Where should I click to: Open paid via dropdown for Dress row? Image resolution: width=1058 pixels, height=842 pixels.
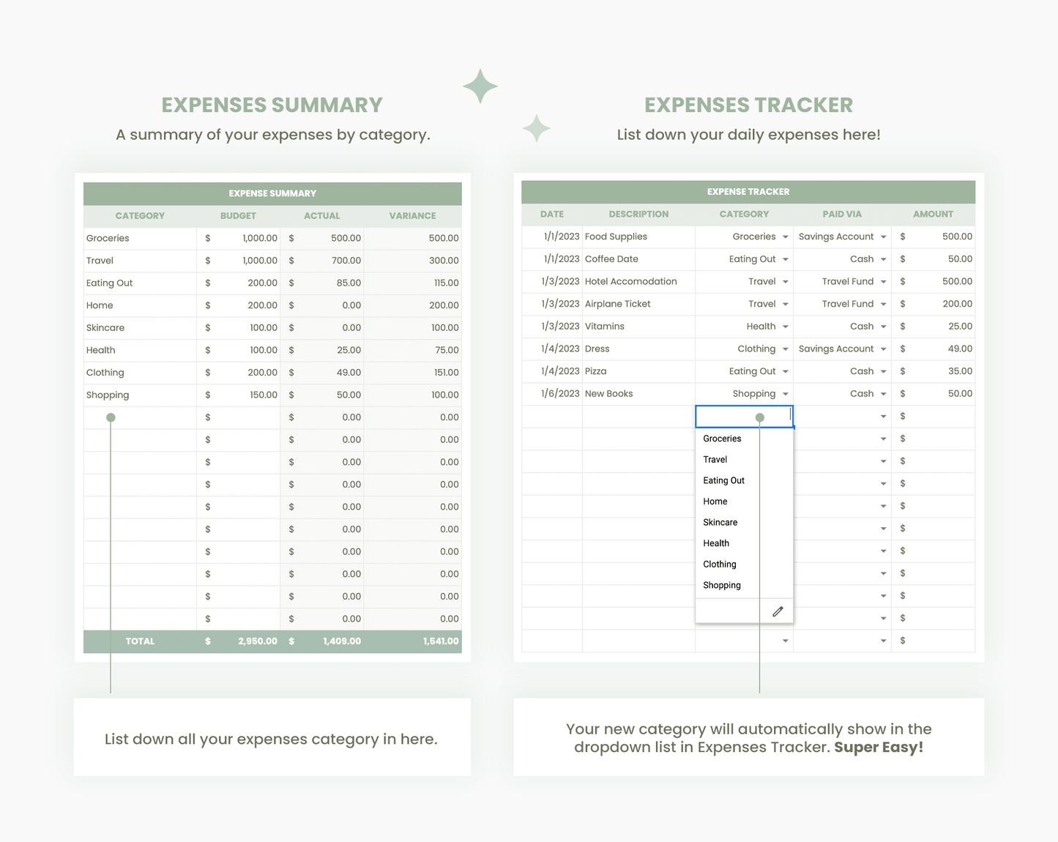[x=883, y=349]
